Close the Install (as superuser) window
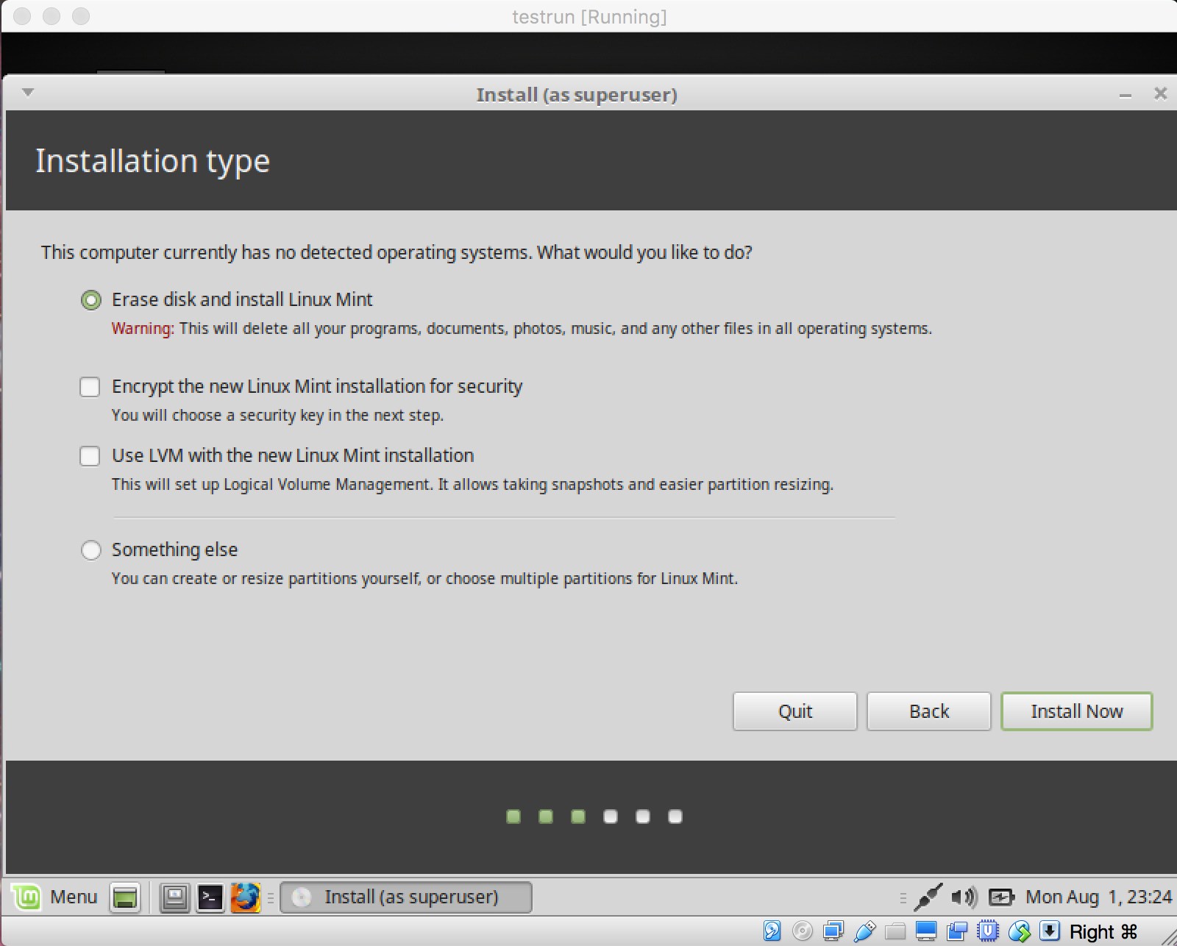The width and height of the screenshot is (1177, 946). 1160,93
